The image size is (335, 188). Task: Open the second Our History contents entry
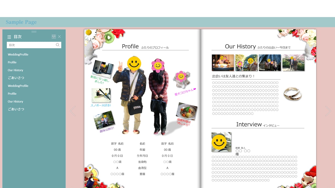point(15,101)
